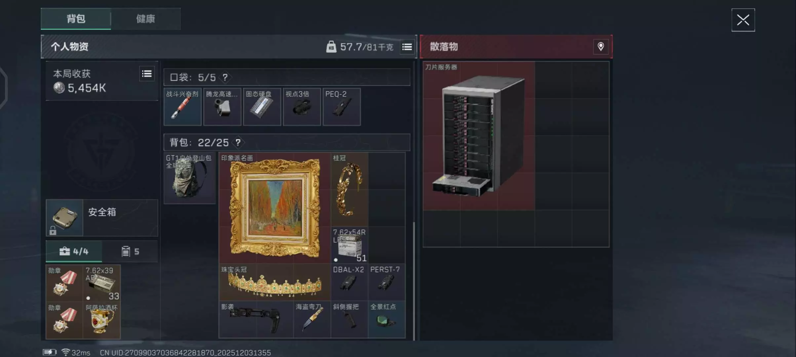Pick up the 刀片服务器 thumbnail
The image size is (796, 357).
click(479, 136)
